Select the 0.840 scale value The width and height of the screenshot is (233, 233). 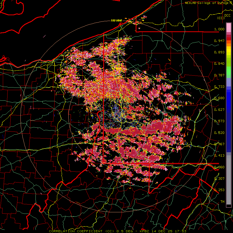[x=219, y=63]
